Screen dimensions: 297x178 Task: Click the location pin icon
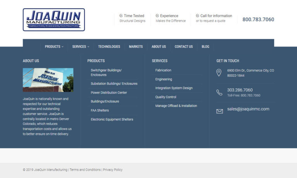tap(219, 73)
